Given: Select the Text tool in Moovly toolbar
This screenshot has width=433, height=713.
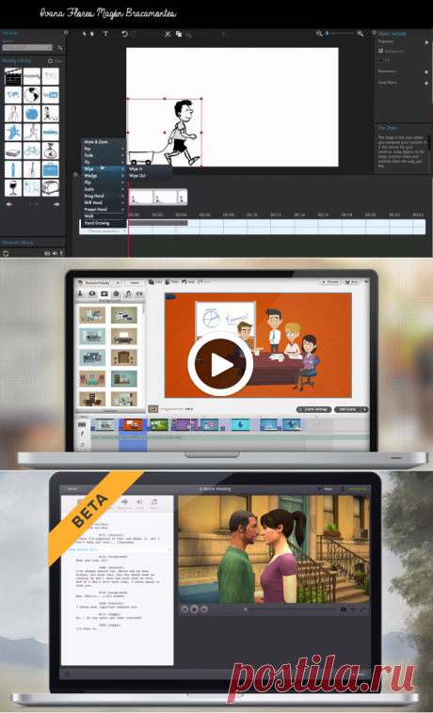Looking at the screenshot, I should click(x=105, y=34).
